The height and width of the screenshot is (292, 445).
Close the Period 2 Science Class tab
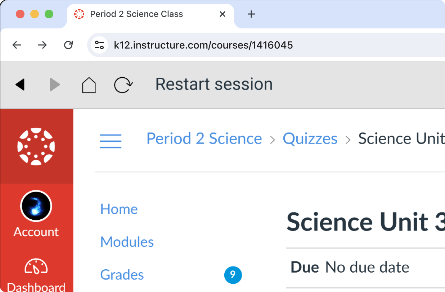click(223, 14)
